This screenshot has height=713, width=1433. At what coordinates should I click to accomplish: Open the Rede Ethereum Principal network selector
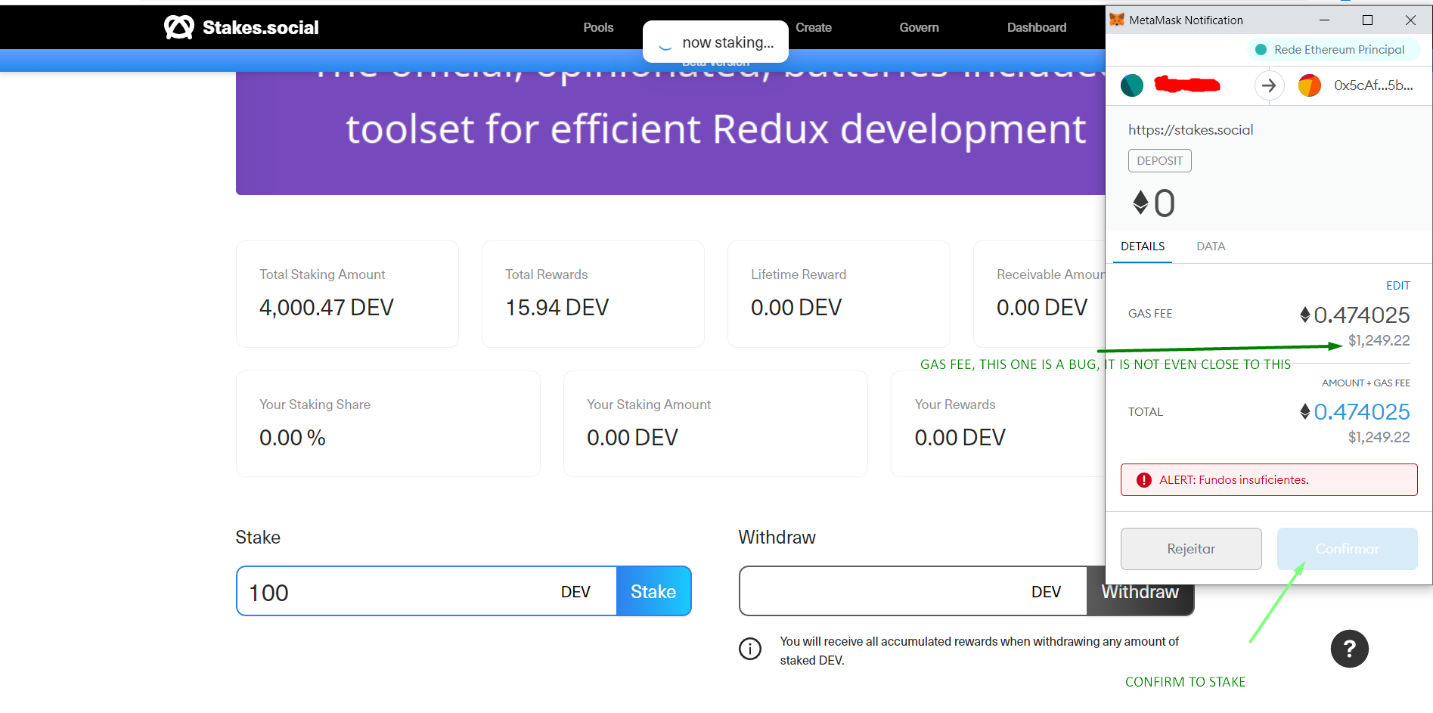pos(1332,50)
